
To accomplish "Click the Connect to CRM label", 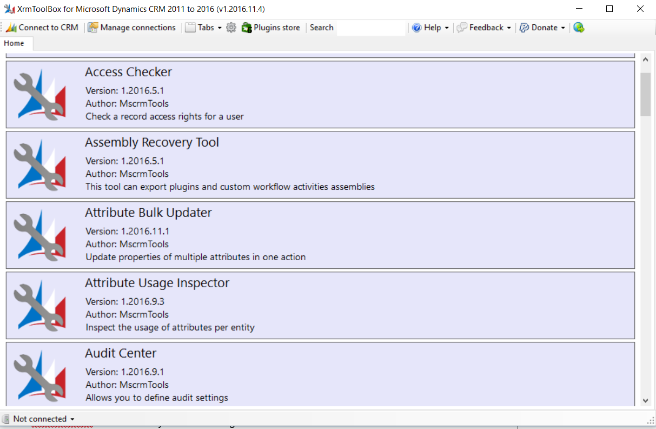I will coord(49,28).
